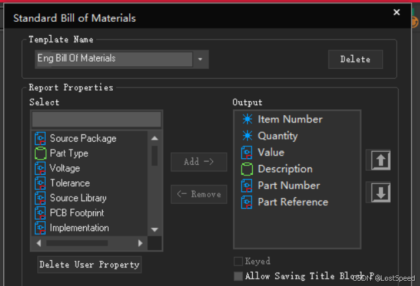420x286 pixels.
Task: Click the Add -> button
Action: click(198, 162)
